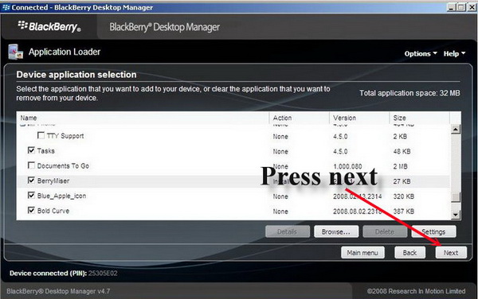Screen dimensions: 478x299
Task: Select the TTY Support label
Action: click(x=65, y=136)
